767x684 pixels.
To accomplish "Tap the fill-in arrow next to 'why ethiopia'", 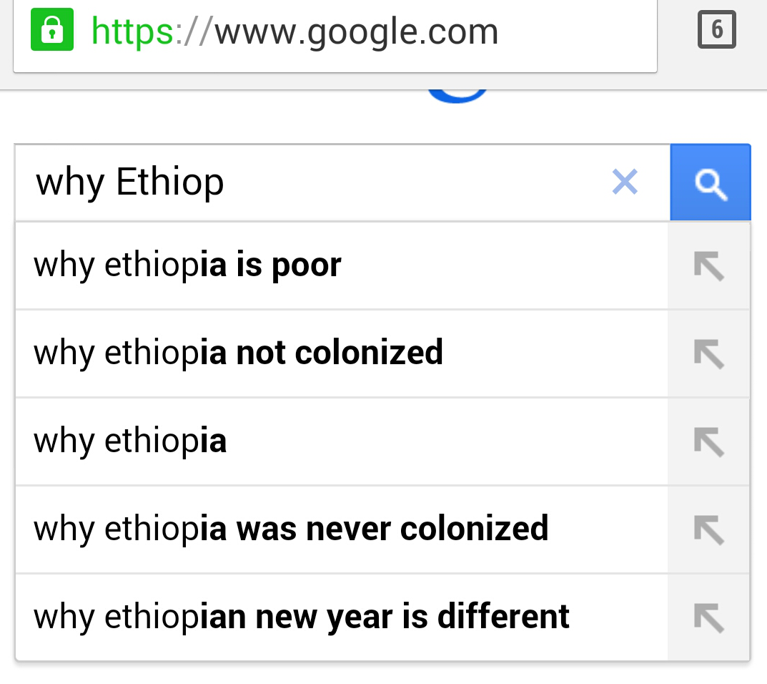I will [709, 441].
